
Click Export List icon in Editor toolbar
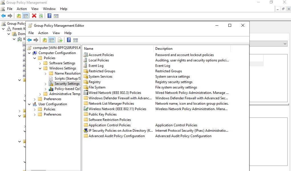click(x=60, y=40)
